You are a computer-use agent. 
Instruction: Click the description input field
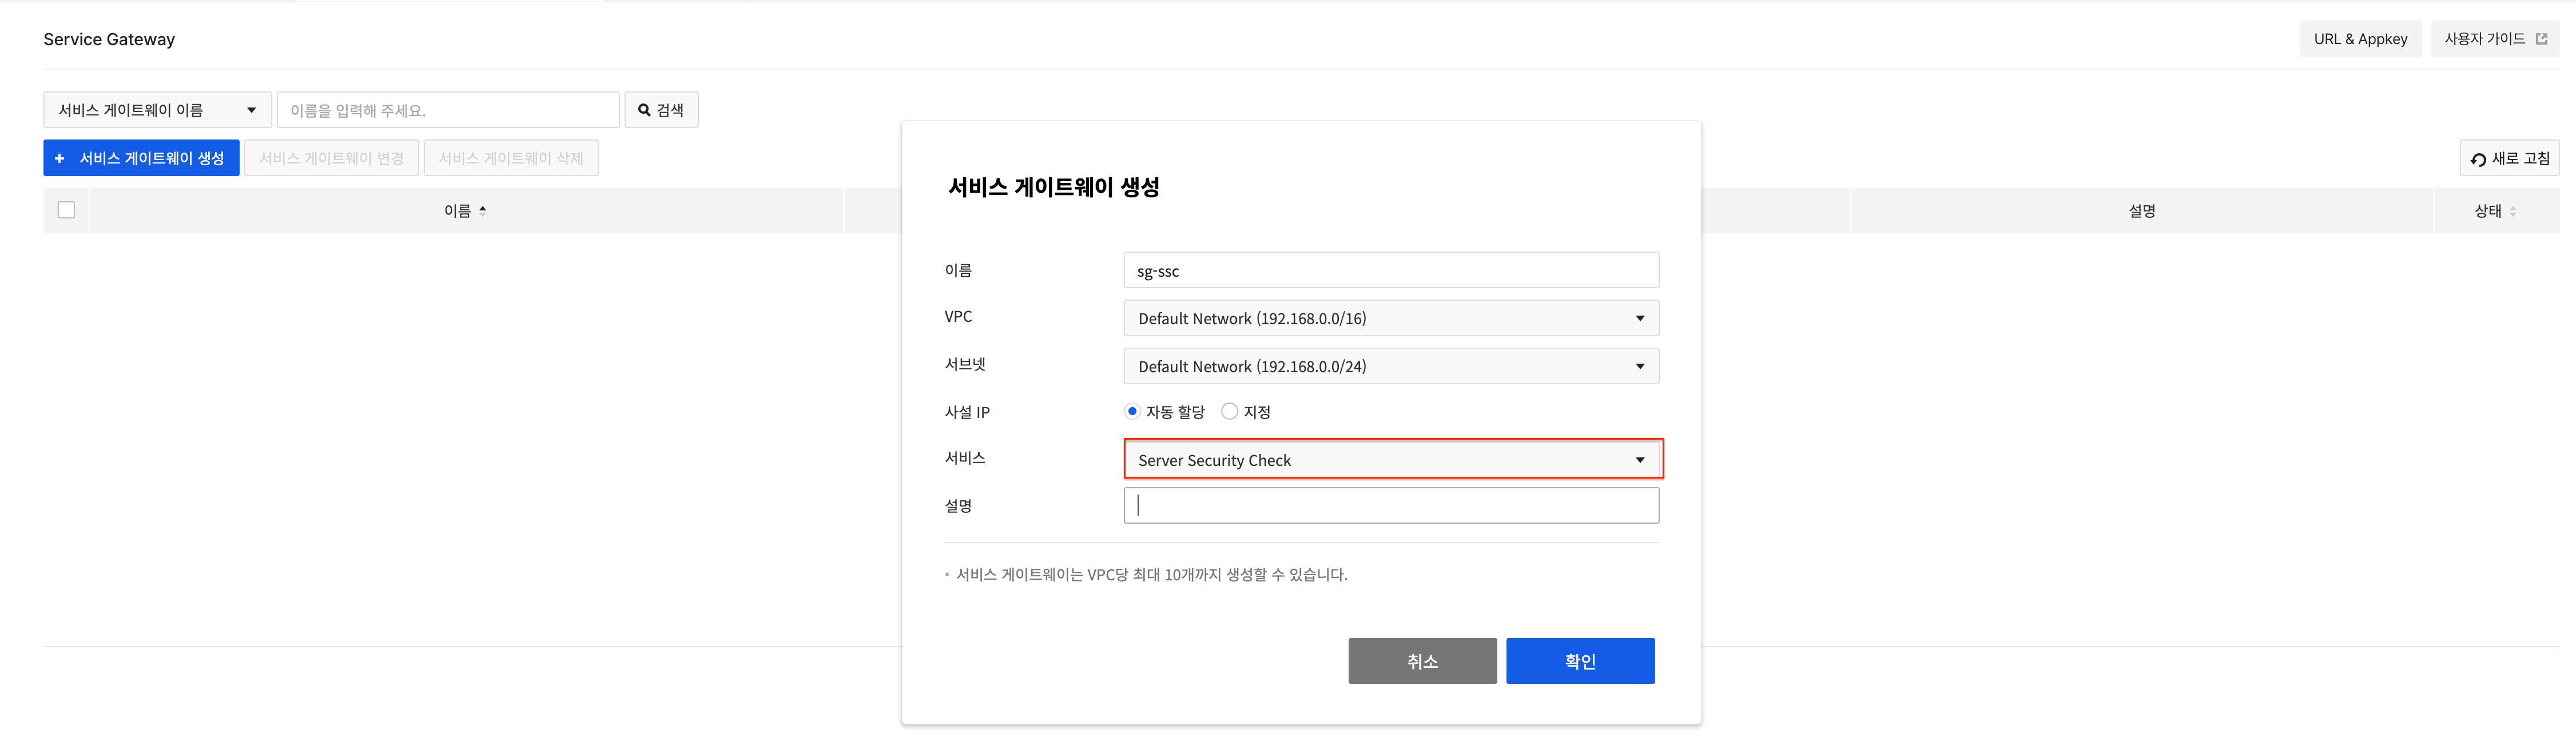1390,506
